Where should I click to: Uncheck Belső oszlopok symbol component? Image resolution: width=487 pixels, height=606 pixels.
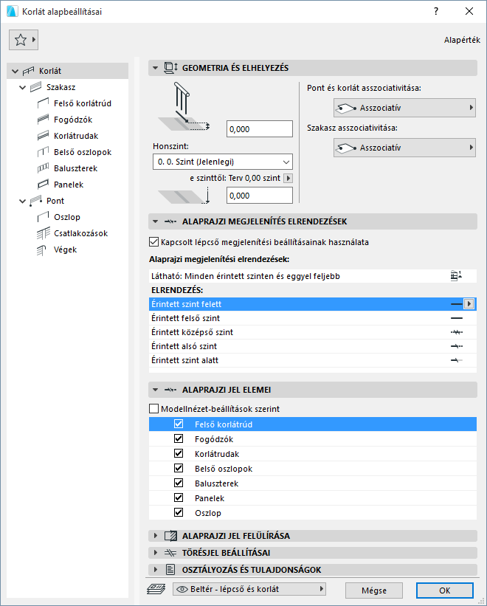tap(179, 468)
